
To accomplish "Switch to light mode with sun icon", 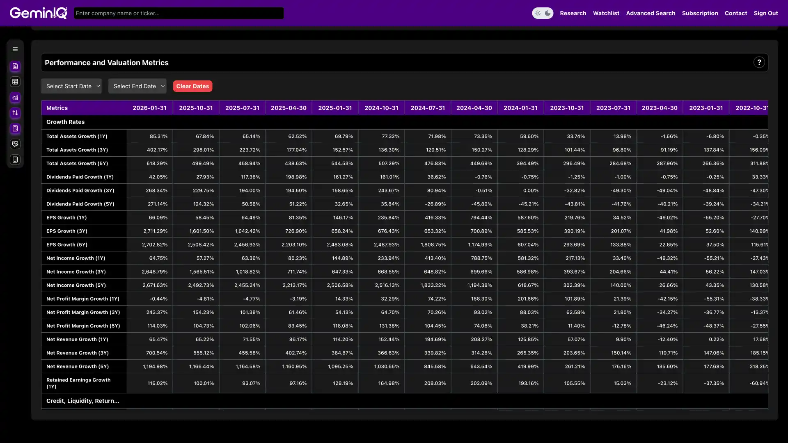I will click(538, 13).
